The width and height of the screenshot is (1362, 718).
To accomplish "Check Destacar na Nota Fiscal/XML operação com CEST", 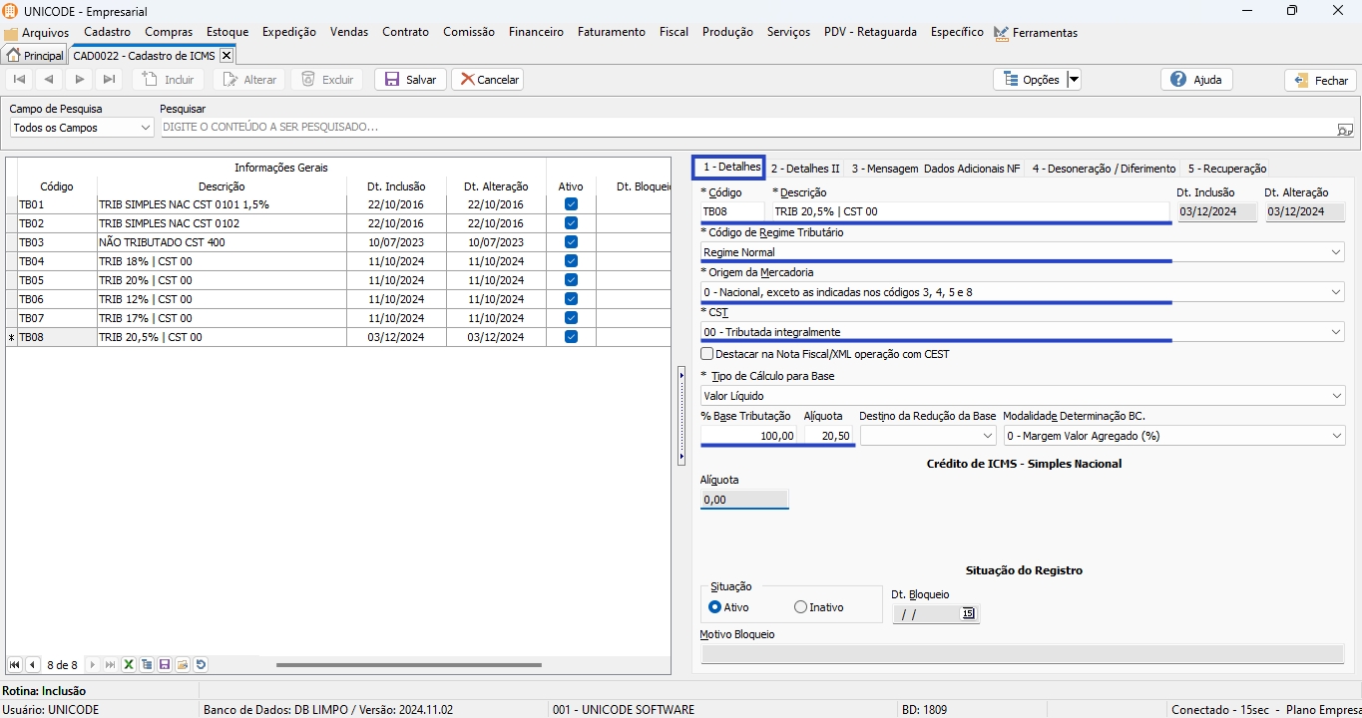I will pyautogui.click(x=707, y=354).
